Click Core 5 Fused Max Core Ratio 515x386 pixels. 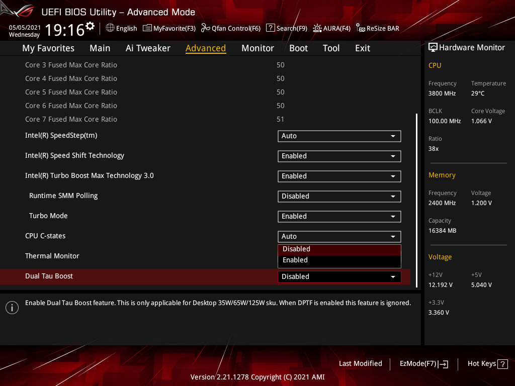[71, 92]
